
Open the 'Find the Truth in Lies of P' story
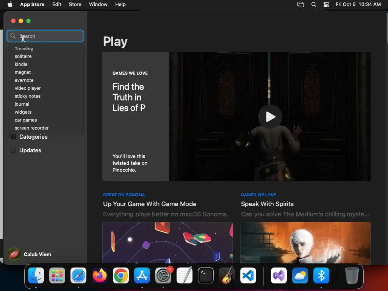pos(129,97)
